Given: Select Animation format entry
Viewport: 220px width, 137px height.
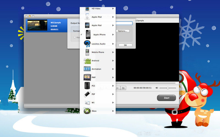Looking at the screenshot, I should pyautogui.click(x=98, y=69).
